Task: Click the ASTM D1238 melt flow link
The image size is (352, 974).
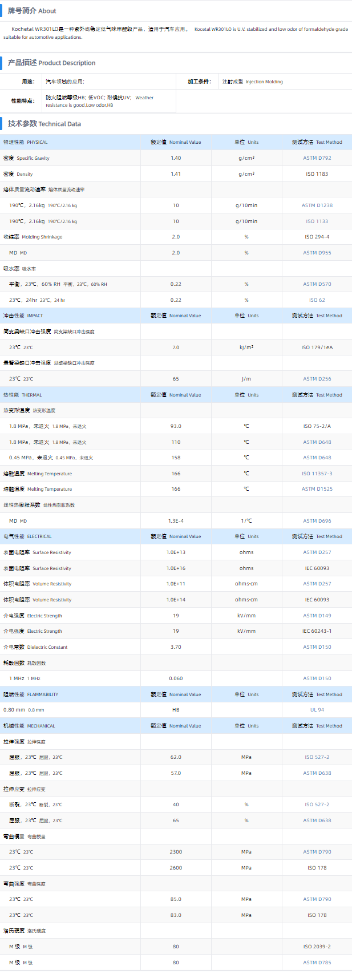Action: click(x=317, y=205)
